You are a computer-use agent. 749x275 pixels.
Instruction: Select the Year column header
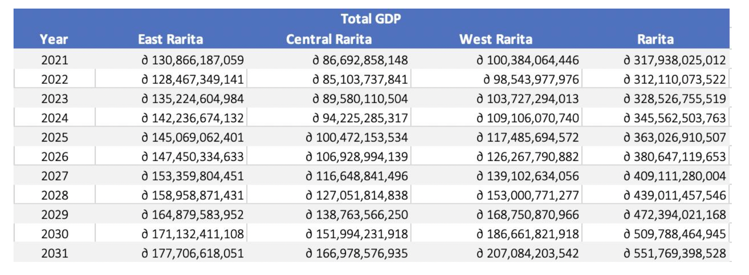point(54,40)
